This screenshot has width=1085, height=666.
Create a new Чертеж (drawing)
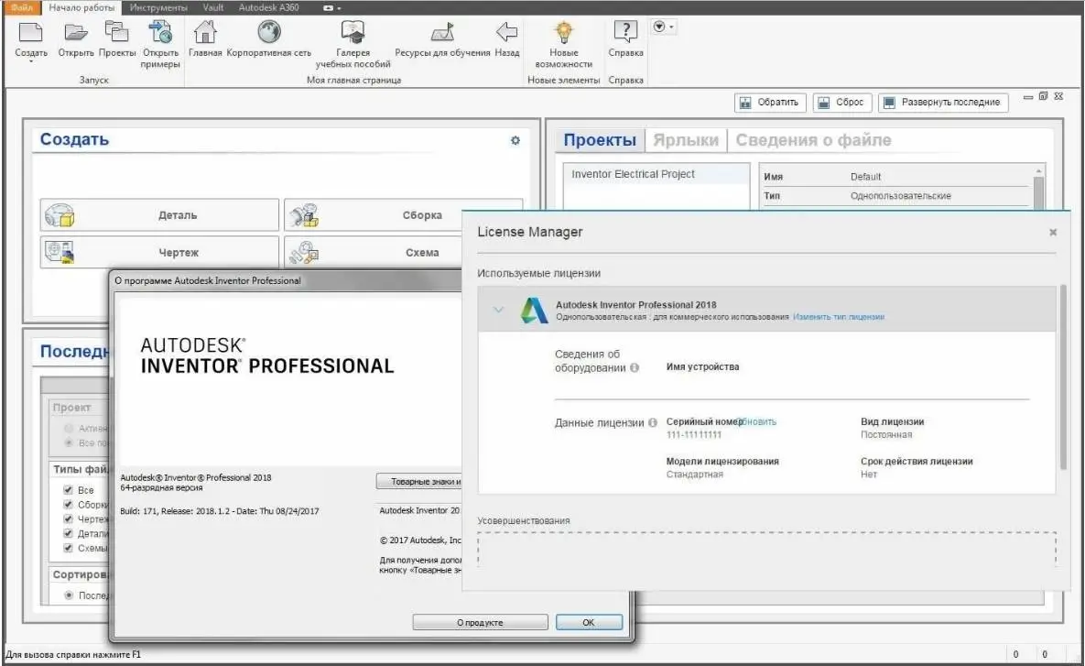(x=160, y=252)
